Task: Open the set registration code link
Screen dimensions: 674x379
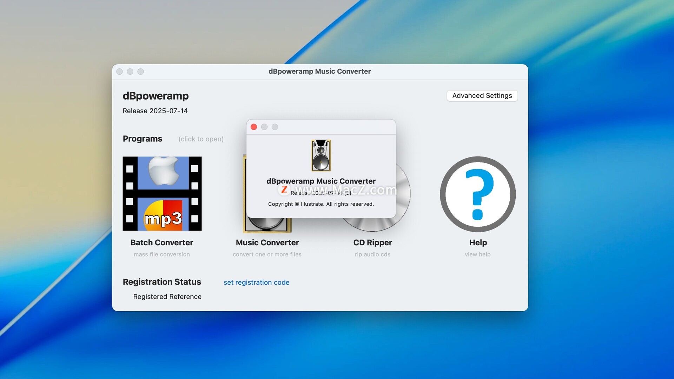Action: click(x=256, y=282)
